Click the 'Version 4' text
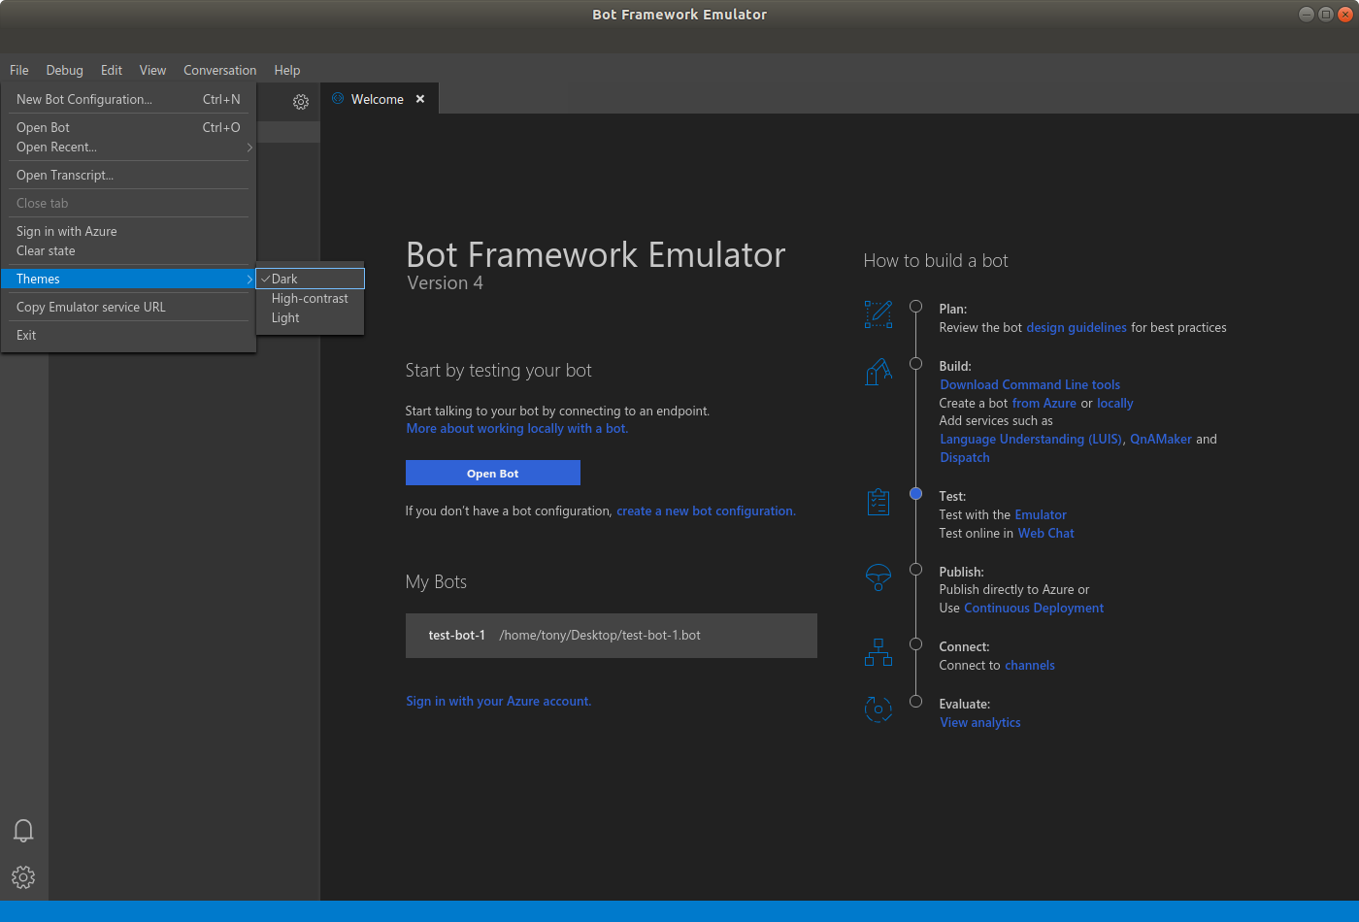This screenshot has height=922, width=1359. tap(445, 282)
